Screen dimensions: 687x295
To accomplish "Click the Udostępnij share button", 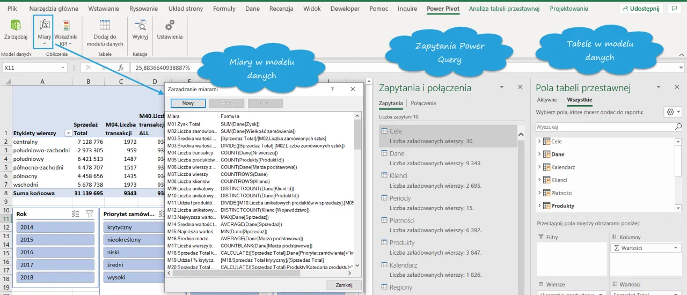I will coord(641,9).
